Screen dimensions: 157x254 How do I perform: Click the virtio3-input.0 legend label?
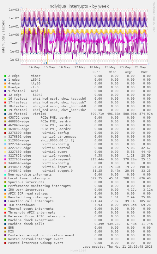coord(57,167)
